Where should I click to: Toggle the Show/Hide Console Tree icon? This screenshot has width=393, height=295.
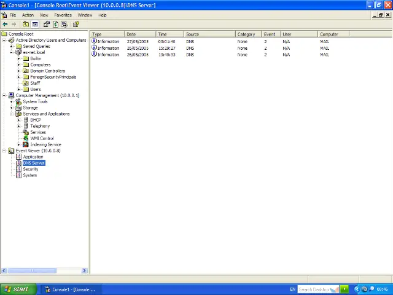pyautogui.click(x=35, y=25)
